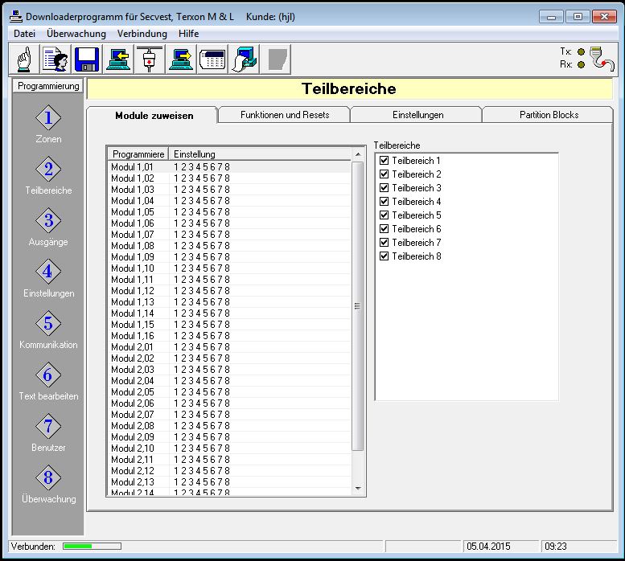This screenshot has height=561, width=625.
Task: Open Kommunikation section with diamond 5 icon
Action: [x=48, y=325]
